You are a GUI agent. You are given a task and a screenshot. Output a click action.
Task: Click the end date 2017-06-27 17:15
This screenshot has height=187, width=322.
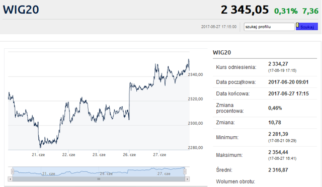pos(288,93)
